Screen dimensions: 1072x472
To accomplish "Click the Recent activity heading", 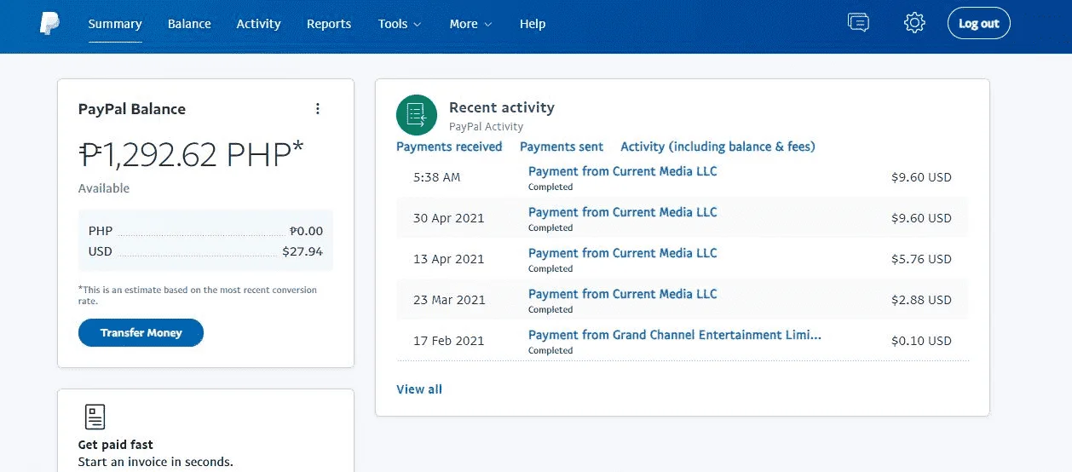I will coord(502,107).
